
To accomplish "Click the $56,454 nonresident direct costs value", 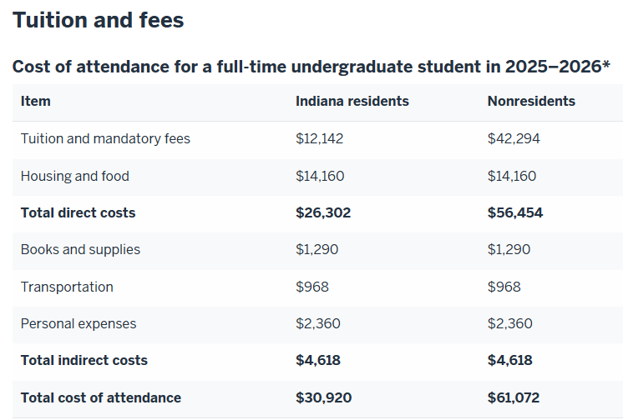I will click(515, 213).
